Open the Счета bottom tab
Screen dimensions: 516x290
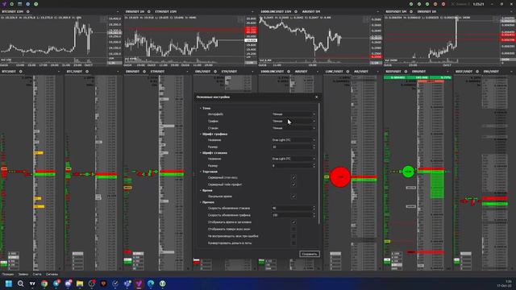click(x=37, y=274)
